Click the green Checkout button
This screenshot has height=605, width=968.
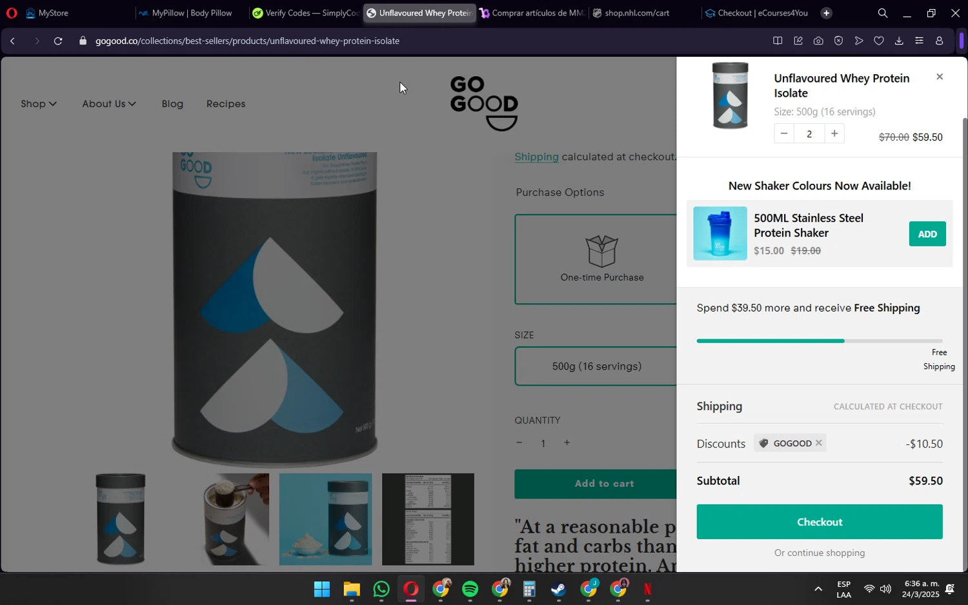(820, 522)
